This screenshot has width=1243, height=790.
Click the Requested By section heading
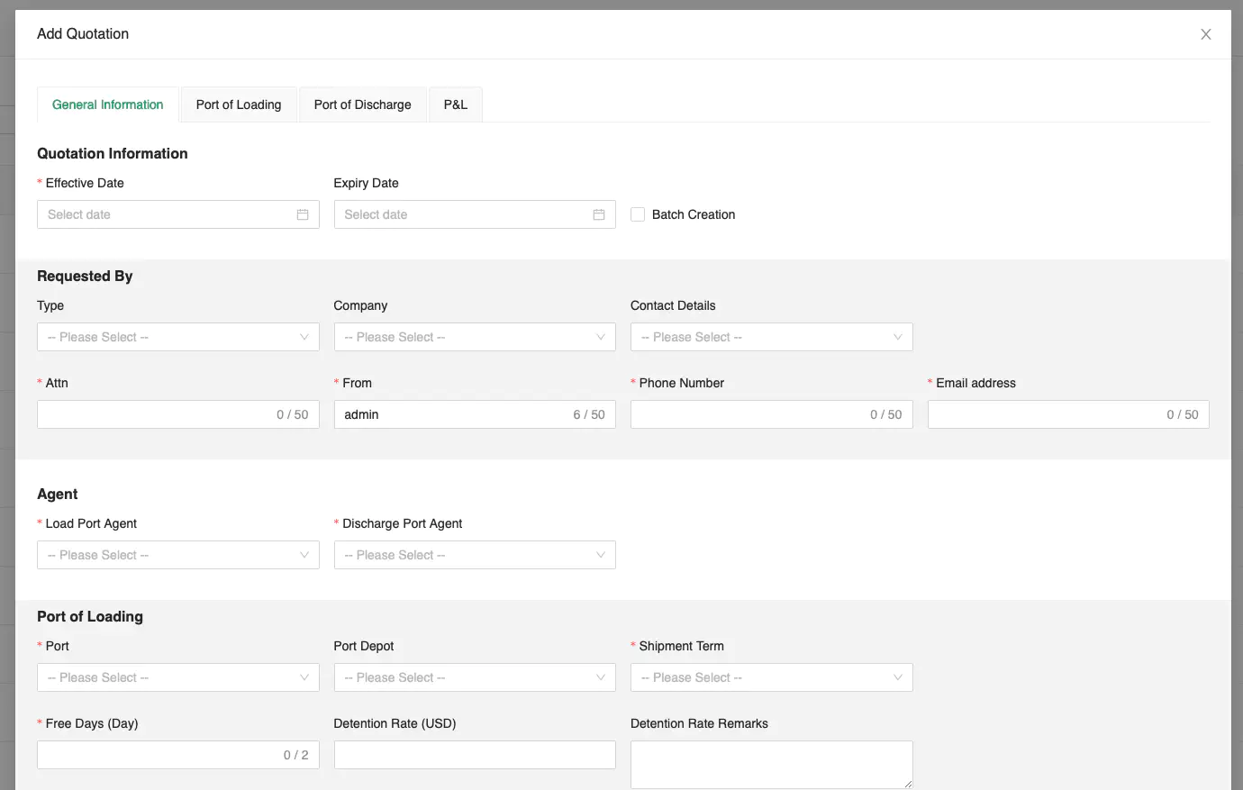point(85,276)
